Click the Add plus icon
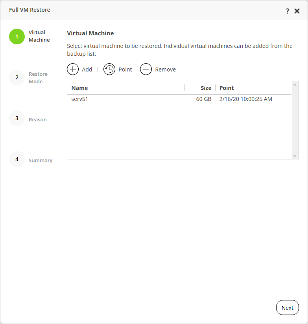Viewport: 308px width, 324px height. click(73, 70)
